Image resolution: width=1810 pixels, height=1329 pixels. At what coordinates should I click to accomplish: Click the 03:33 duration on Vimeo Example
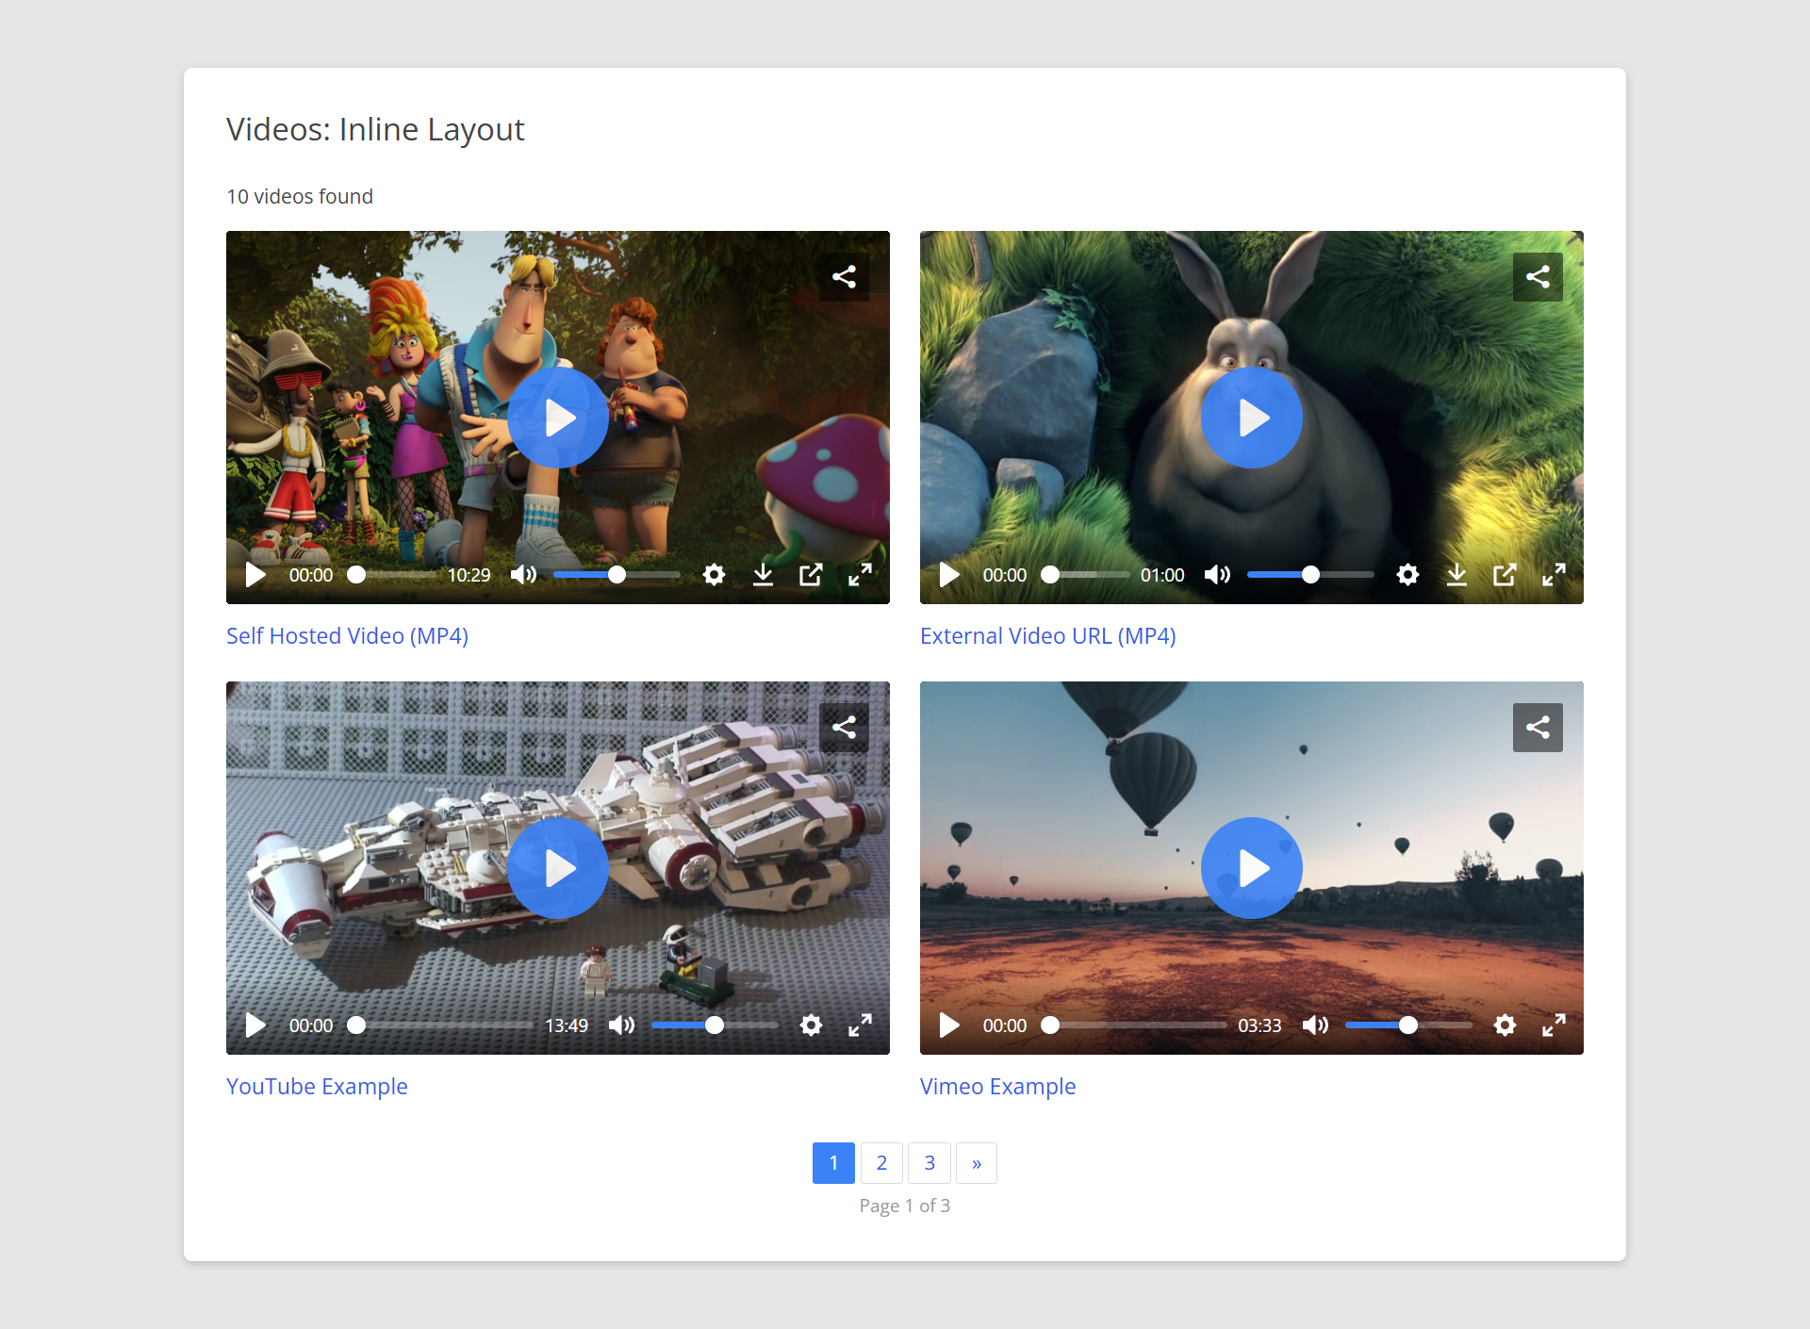1259,1025
